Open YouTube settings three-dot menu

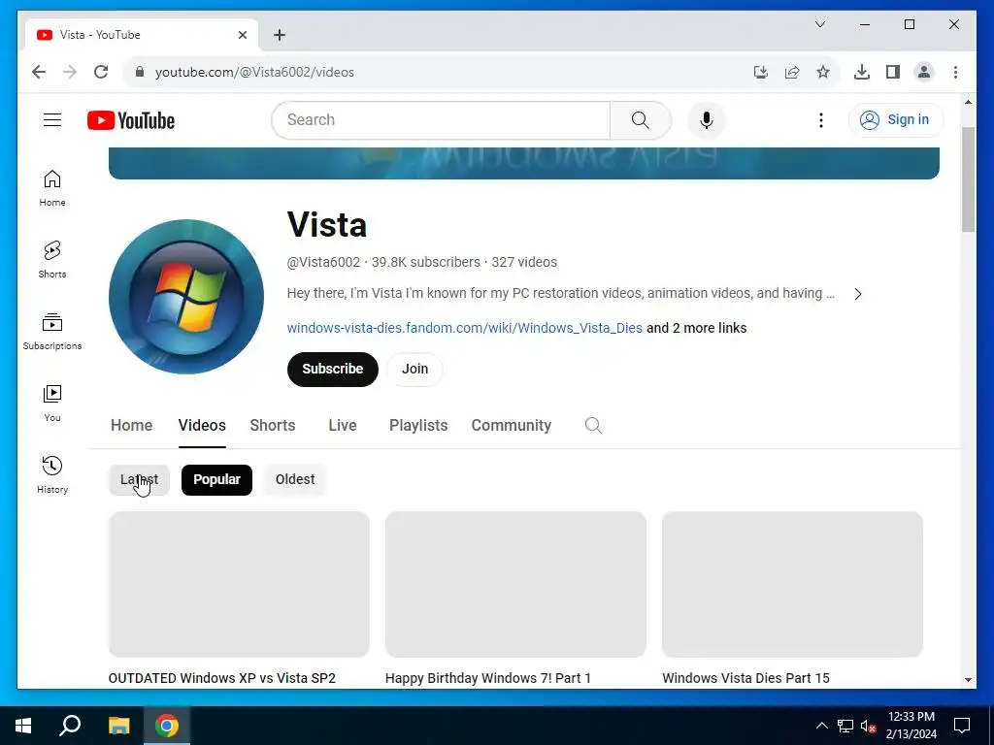coord(821,119)
